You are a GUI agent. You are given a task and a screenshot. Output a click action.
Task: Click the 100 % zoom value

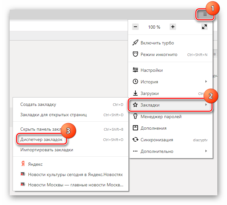[x=154, y=27]
